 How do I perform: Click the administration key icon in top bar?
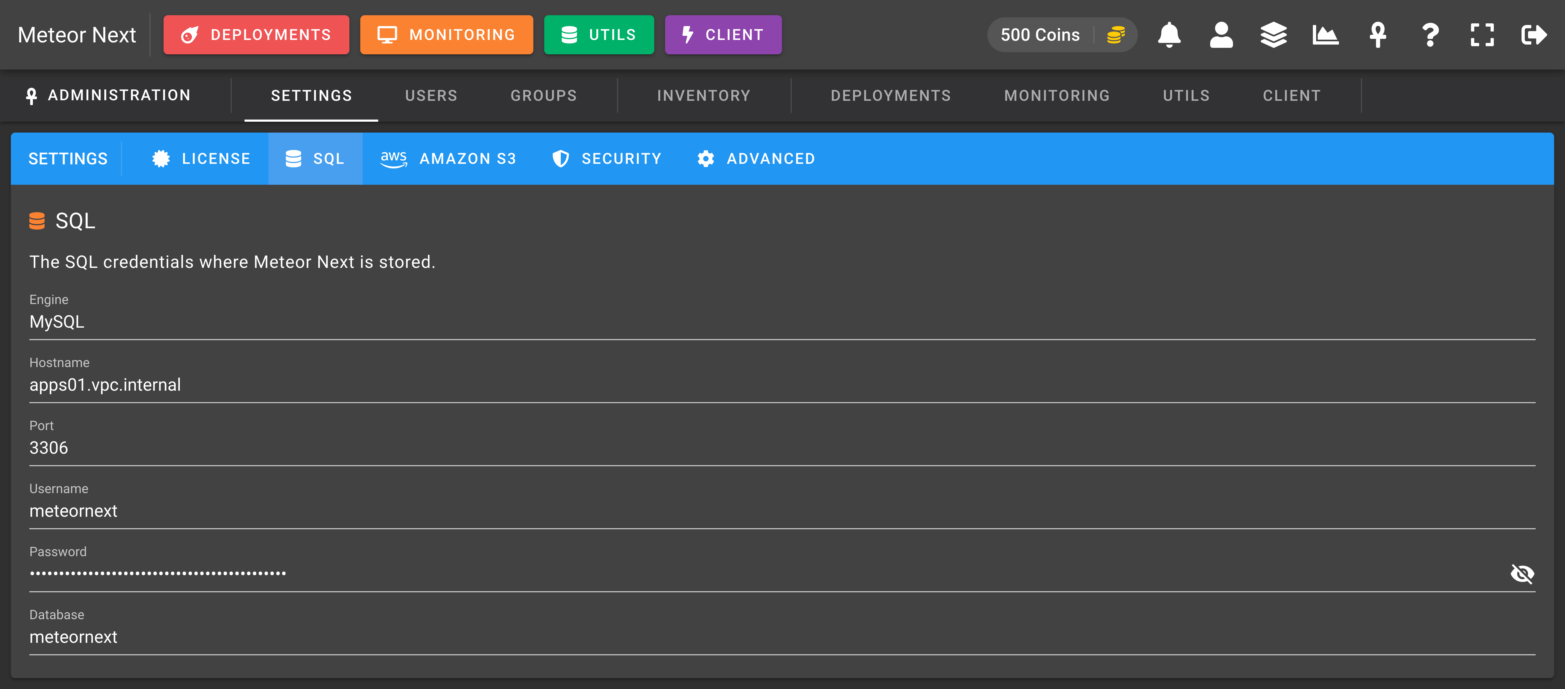[x=1378, y=35]
